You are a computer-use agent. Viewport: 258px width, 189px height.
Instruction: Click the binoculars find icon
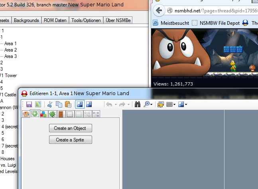point(138,104)
